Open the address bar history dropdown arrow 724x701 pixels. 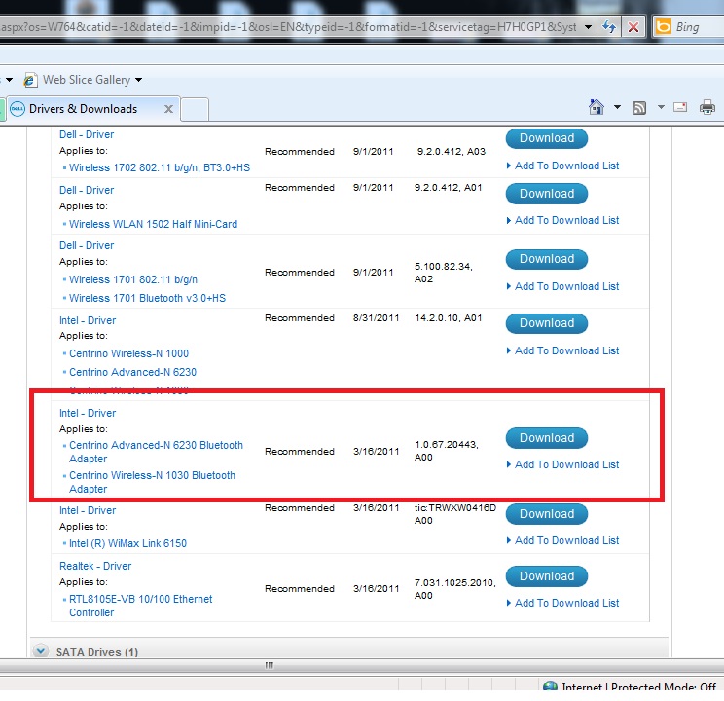[588, 27]
